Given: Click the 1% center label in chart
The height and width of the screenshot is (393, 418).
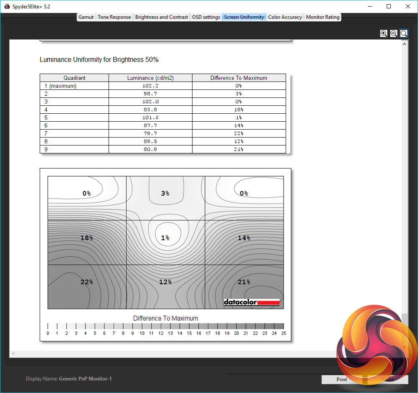Looking at the screenshot, I should pos(165,238).
